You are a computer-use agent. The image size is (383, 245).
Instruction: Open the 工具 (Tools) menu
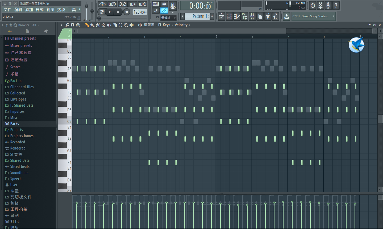point(72,10)
